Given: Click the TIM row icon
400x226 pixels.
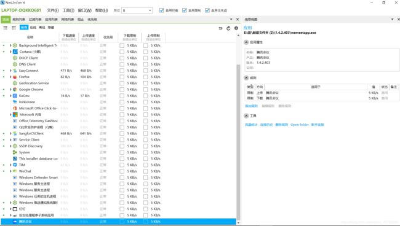Looking at the screenshot, I should pyautogui.click(x=15, y=165).
